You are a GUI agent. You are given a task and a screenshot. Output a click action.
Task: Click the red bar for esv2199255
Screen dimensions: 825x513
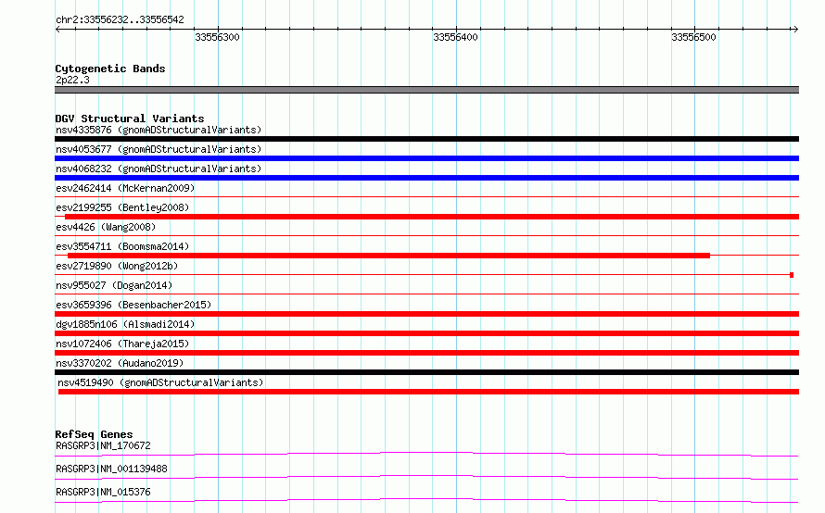point(432,217)
